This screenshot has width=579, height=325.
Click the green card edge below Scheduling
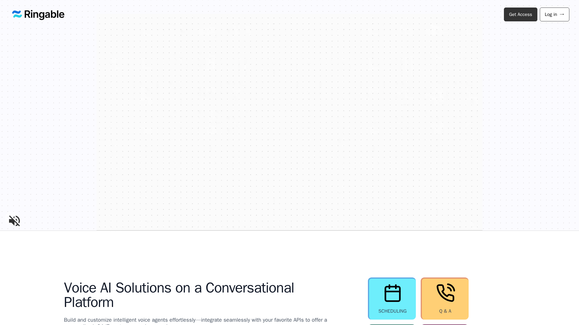coord(392,324)
